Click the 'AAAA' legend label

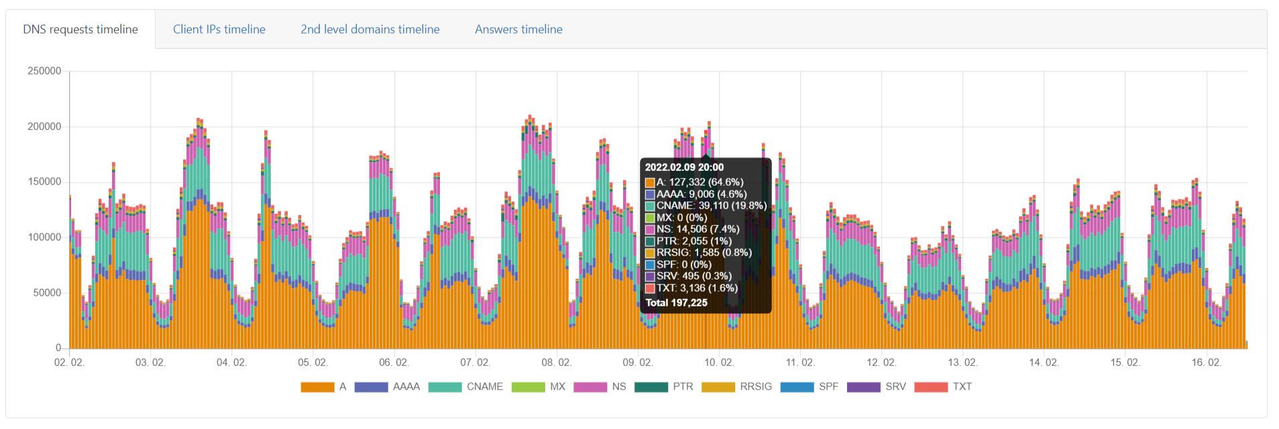tap(406, 387)
